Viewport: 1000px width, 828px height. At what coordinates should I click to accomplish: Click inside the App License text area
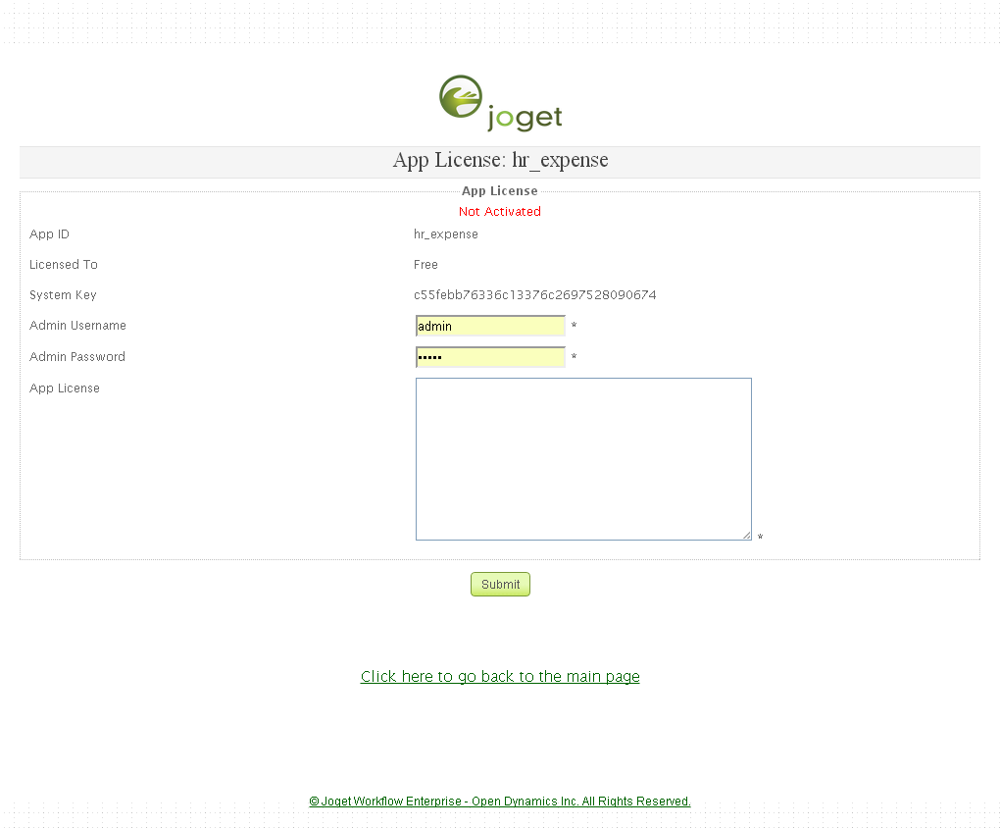(583, 458)
